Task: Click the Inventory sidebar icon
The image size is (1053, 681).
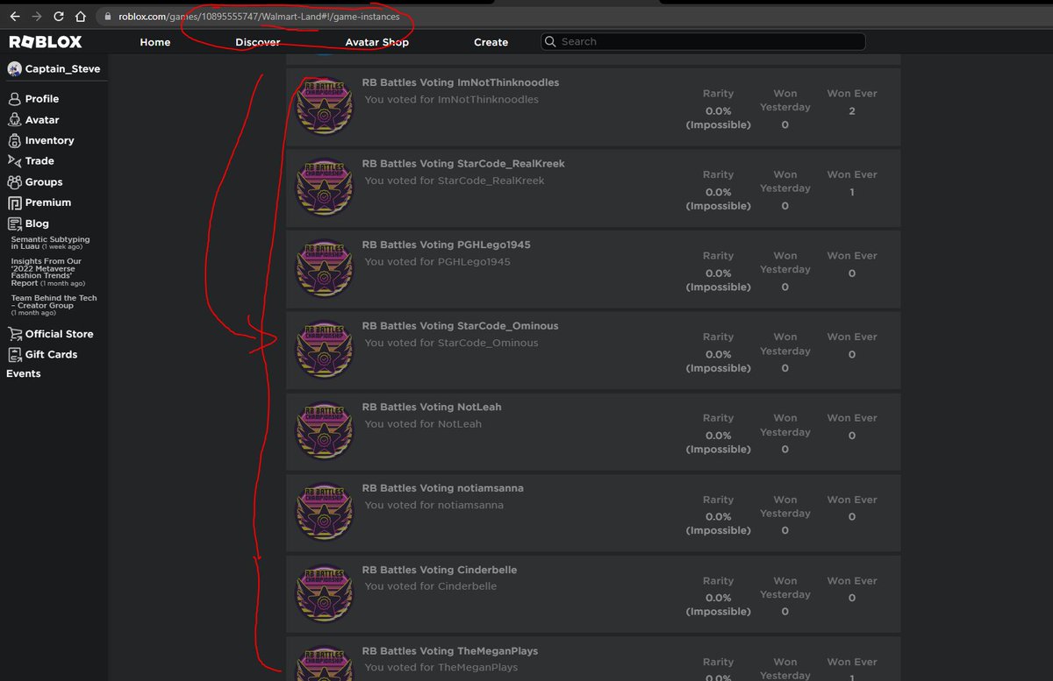Action: [14, 140]
